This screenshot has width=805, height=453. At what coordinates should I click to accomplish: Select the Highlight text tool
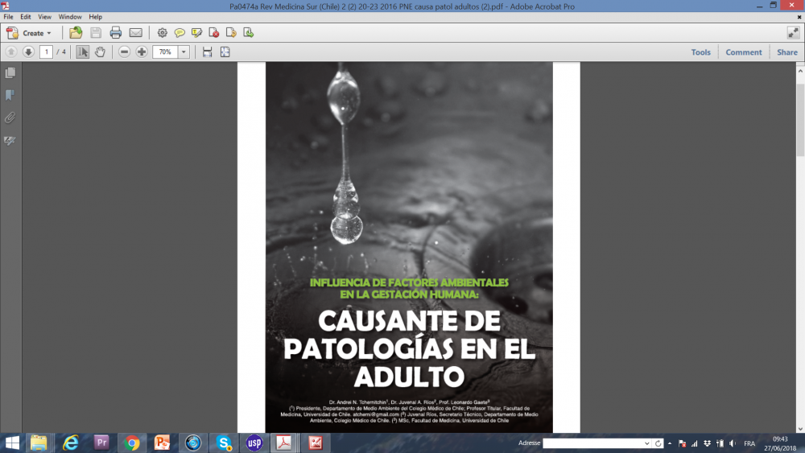coord(196,33)
